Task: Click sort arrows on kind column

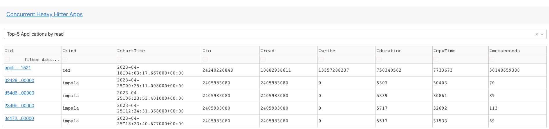Action: [x=64, y=51]
